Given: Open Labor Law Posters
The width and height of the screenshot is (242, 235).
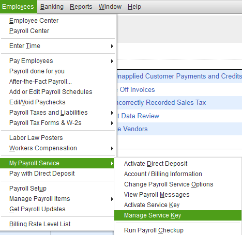Looking at the screenshot, I should [x=57, y=138].
